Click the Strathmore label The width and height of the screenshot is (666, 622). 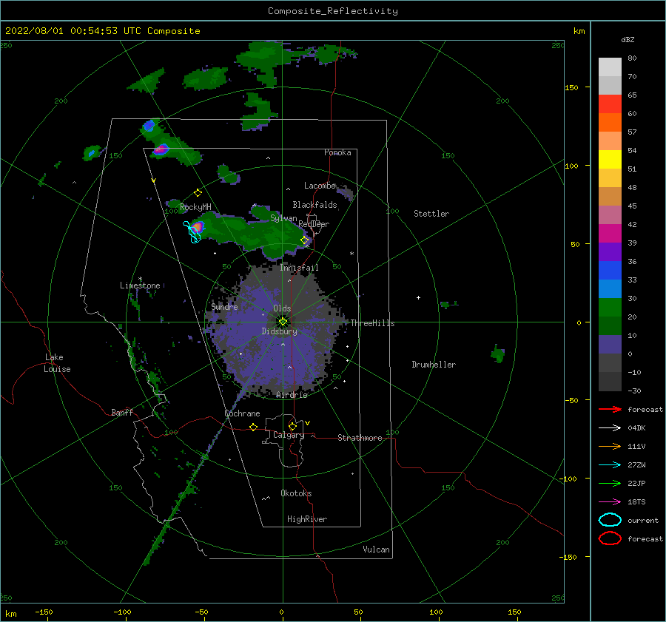360,438
